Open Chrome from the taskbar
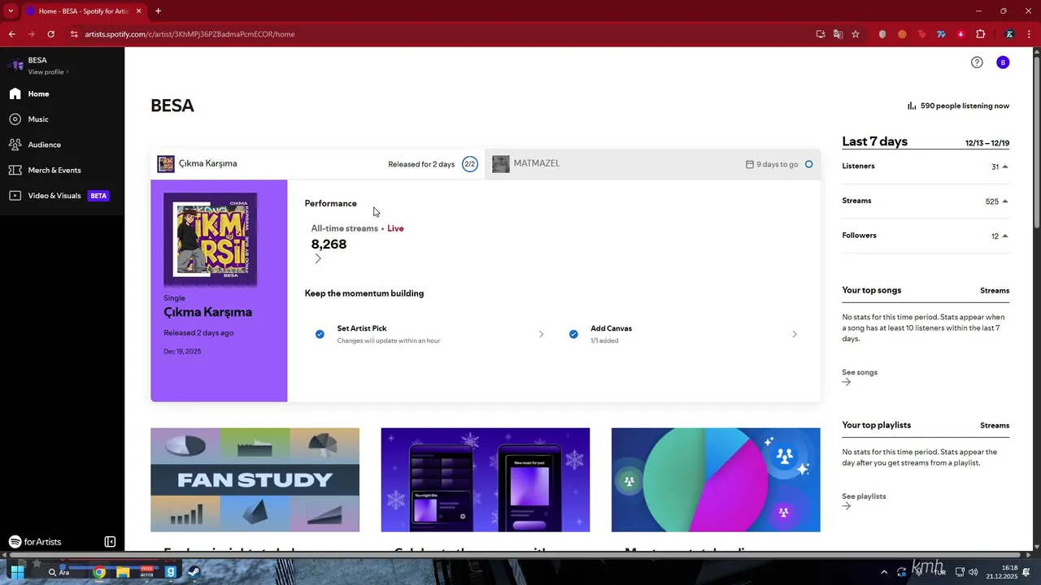 point(99,572)
